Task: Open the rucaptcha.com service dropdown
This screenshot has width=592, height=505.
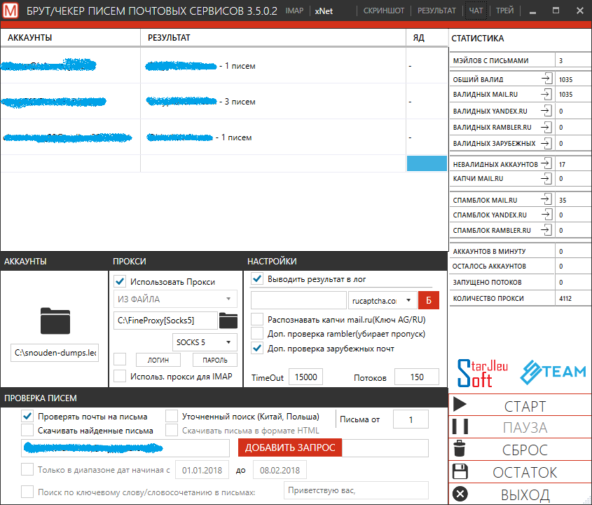Action: tap(382, 300)
